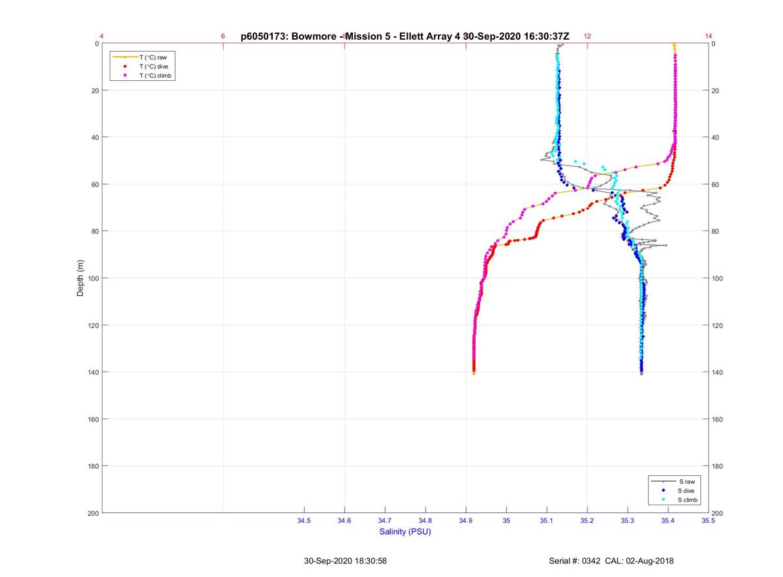The width and height of the screenshot is (783, 577).
Task: Click the timestamp '30-Sep-2020 18:30:58'
Action: point(345,561)
